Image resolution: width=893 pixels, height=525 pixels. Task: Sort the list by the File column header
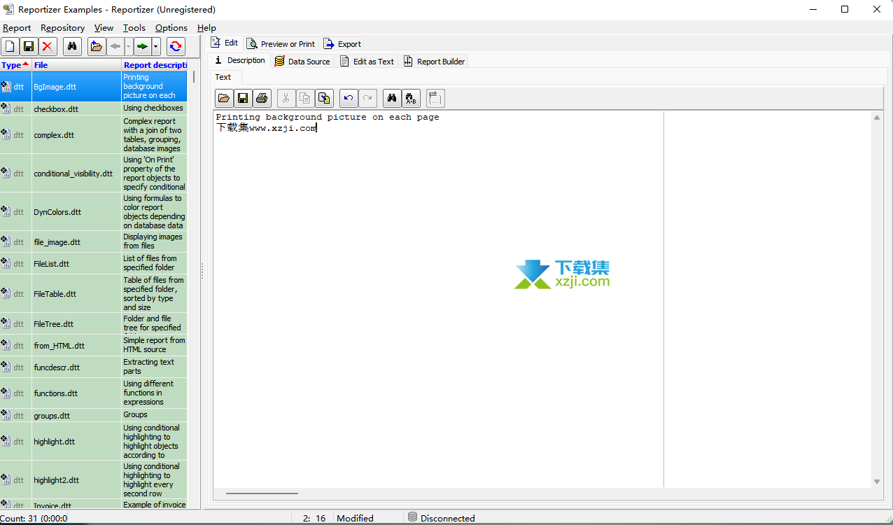tap(76, 65)
